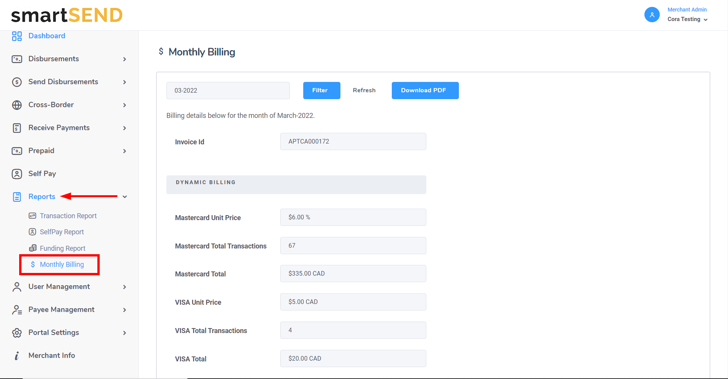Click the Cross-Border globe icon

point(17,105)
